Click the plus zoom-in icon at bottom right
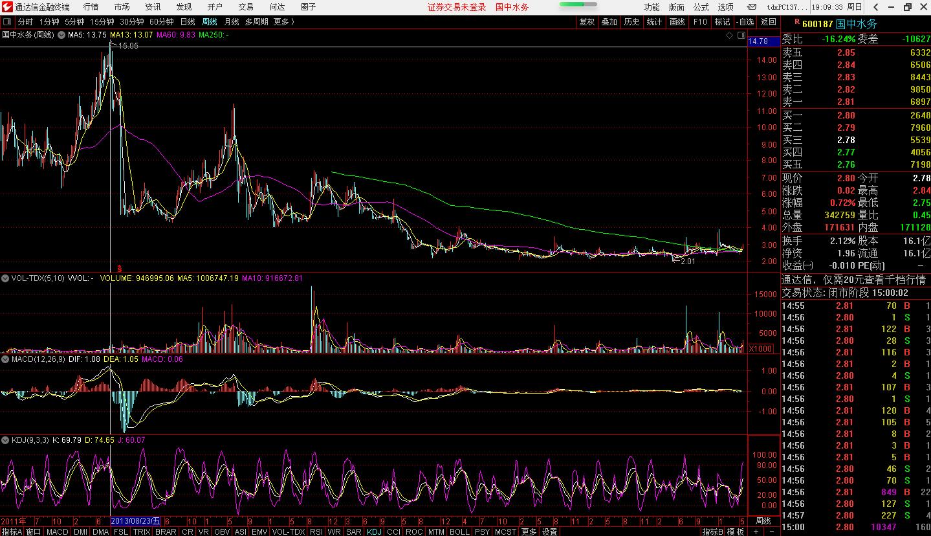This screenshot has height=536, width=931. pos(756,531)
